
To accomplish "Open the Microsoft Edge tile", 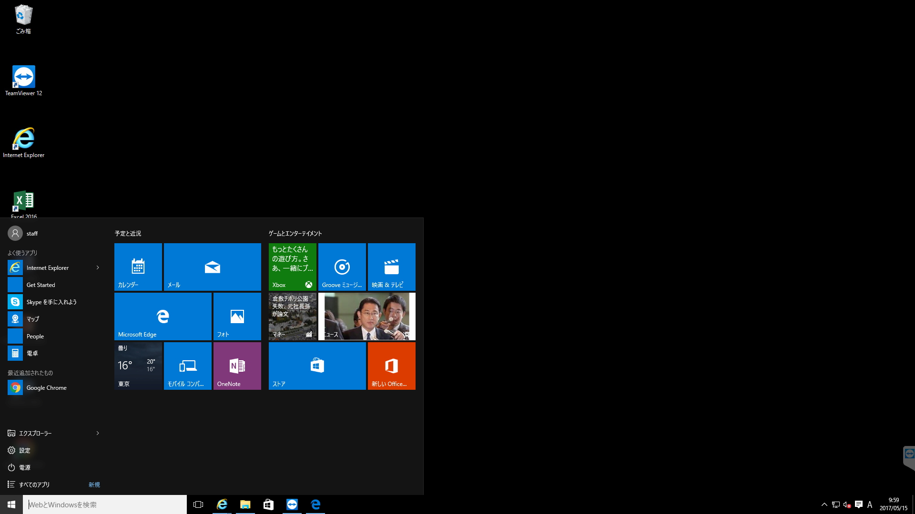I will click(163, 316).
